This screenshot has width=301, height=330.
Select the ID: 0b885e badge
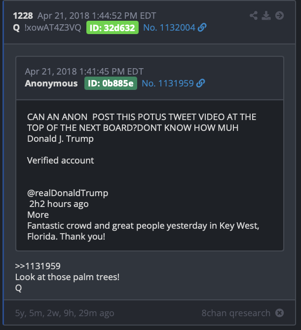coord(111,83)
